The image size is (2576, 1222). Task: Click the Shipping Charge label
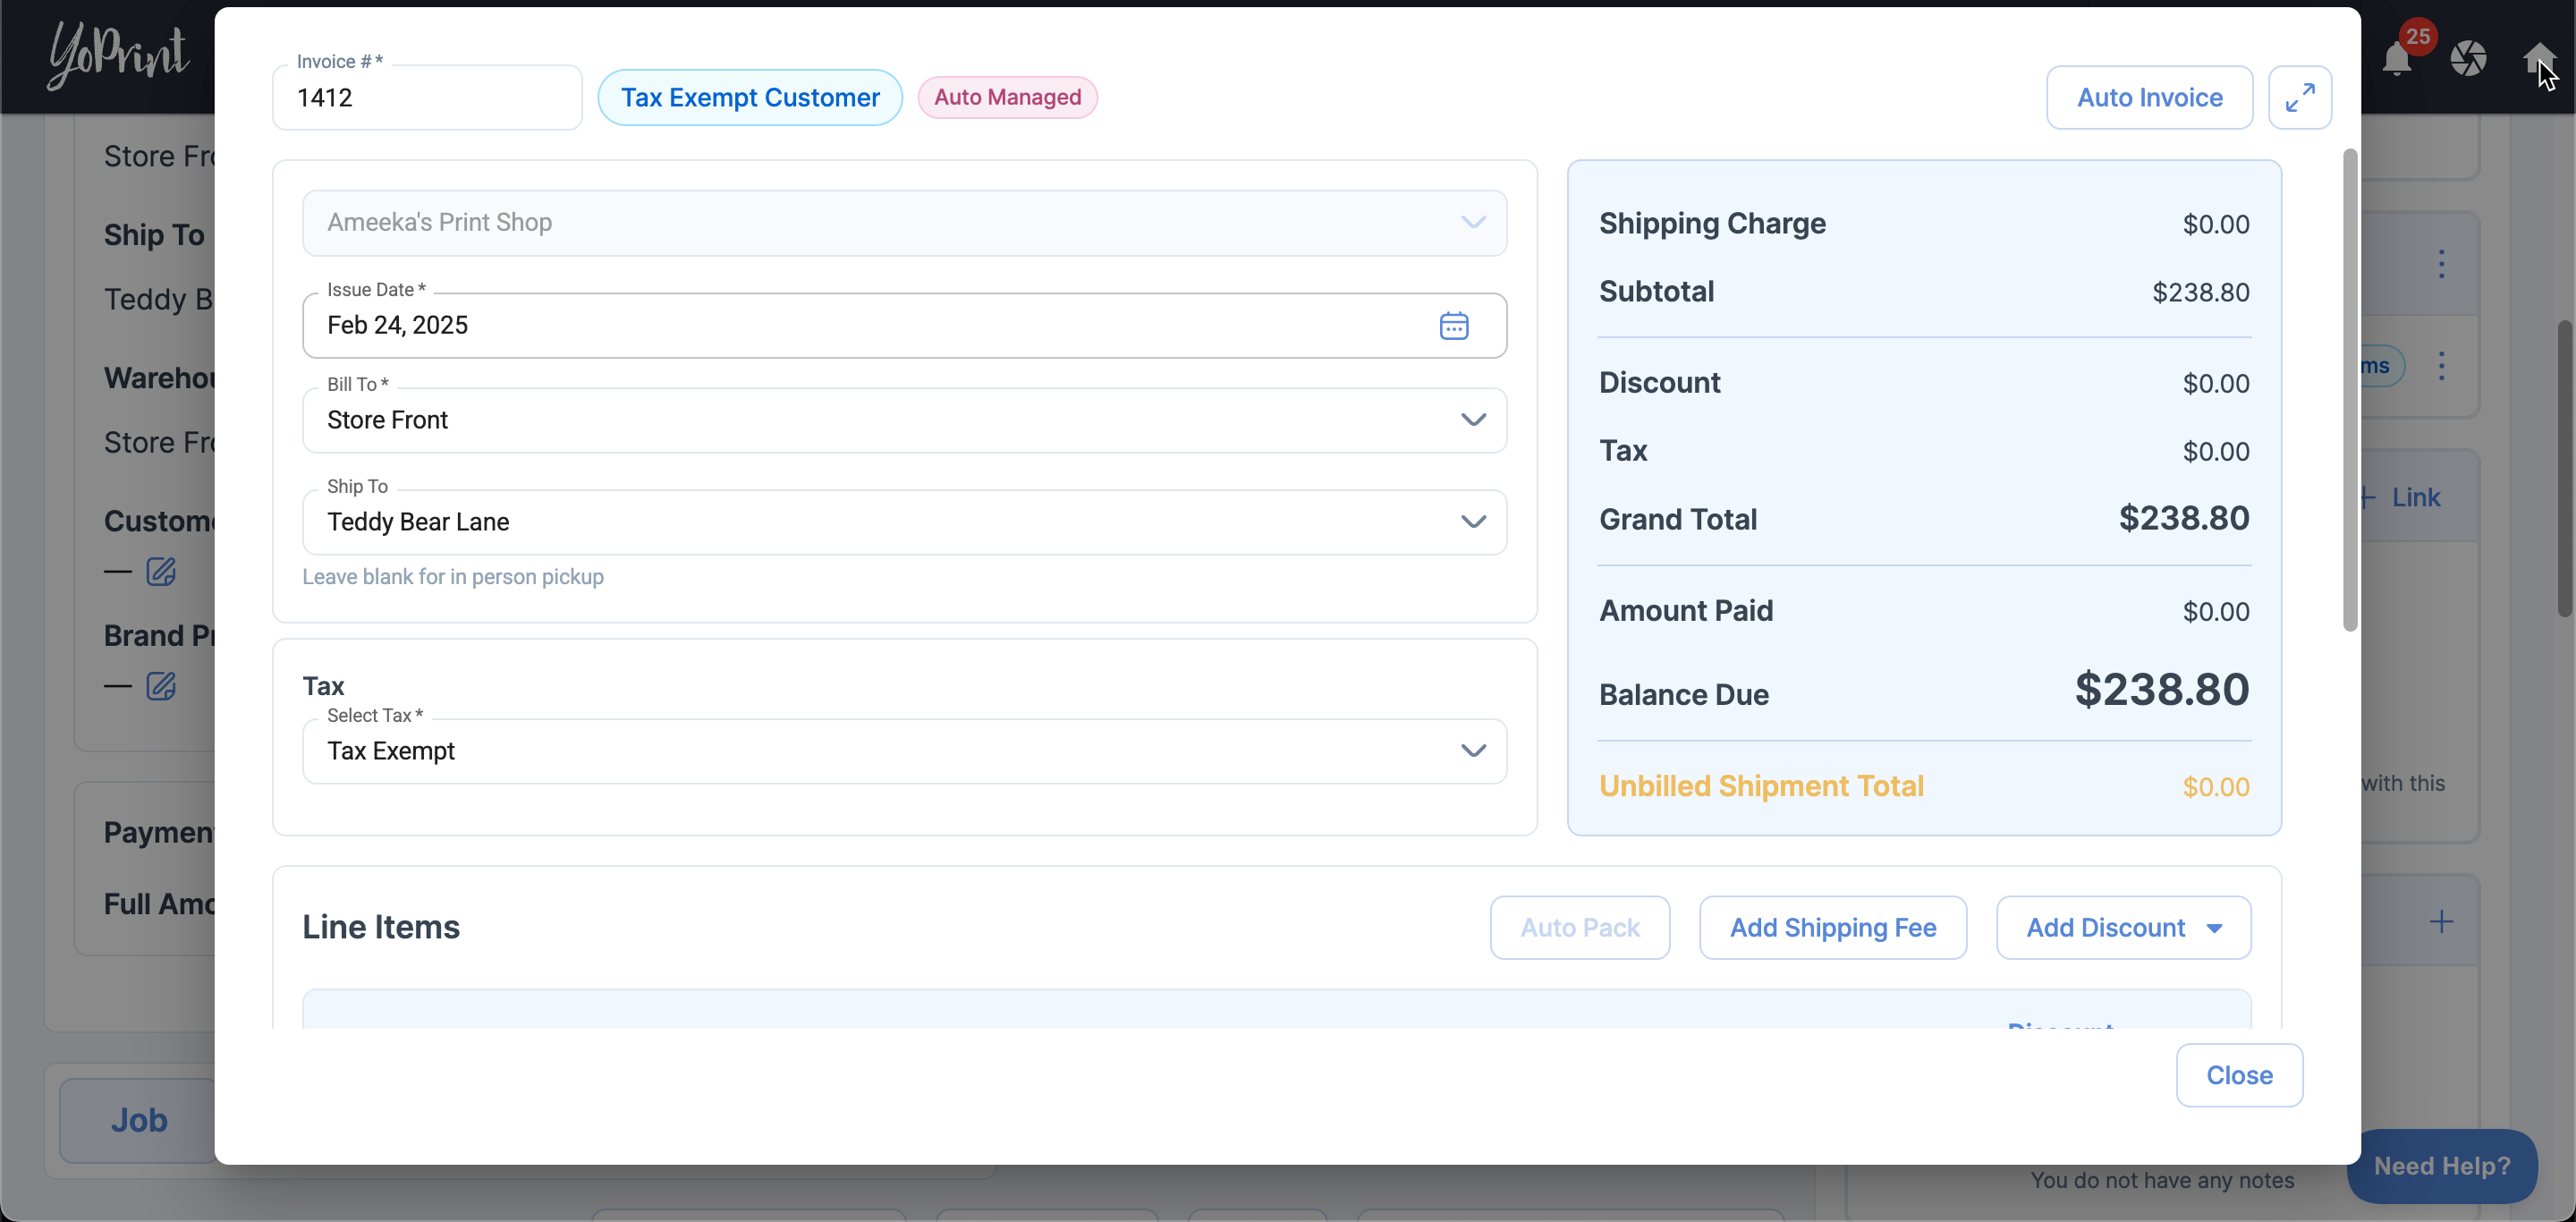pyautogui.click(x=1712, y=223)
